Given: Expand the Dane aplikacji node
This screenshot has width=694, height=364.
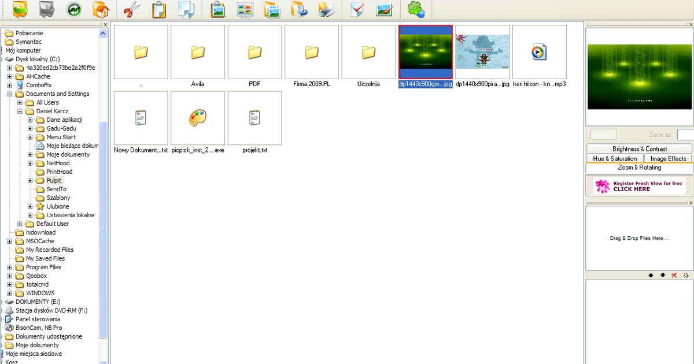Looking at the screenshot, I should tap(30, 120).
